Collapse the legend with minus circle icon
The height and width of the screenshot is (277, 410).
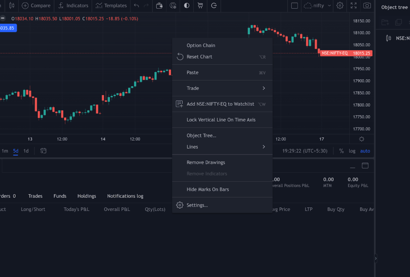(x=3, y=18)
